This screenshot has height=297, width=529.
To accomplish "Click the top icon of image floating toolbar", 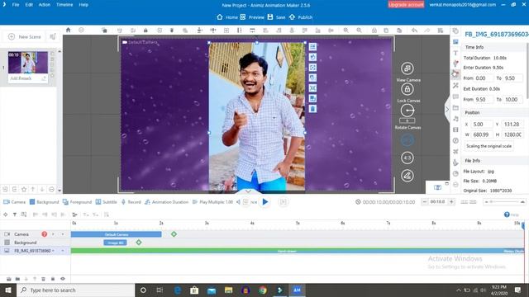I will pos(312,46).
